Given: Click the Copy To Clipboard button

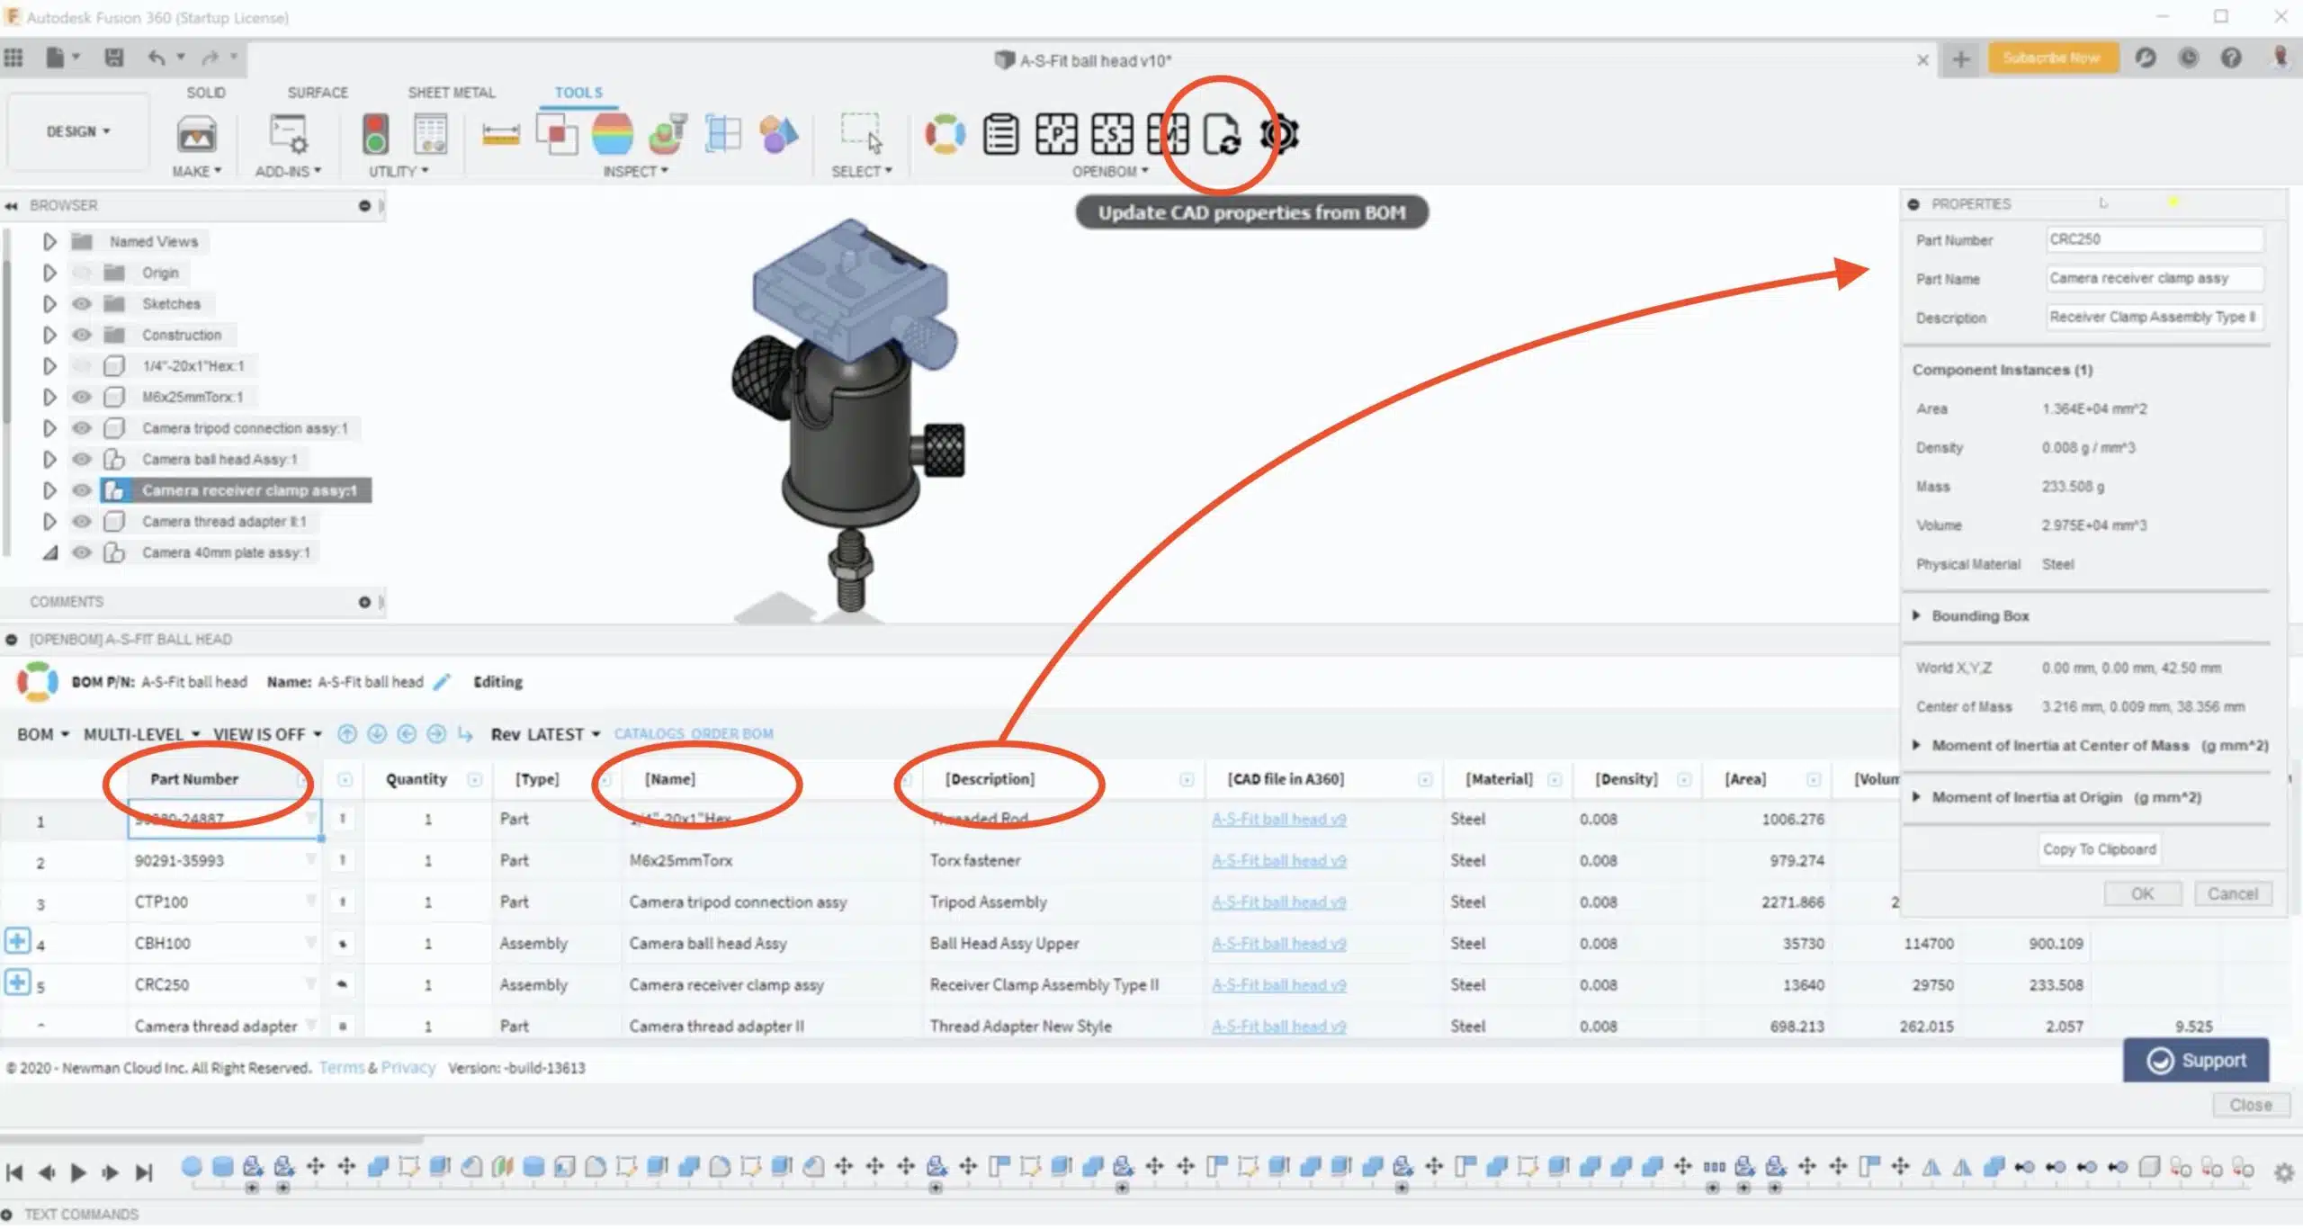Looking at the screenshot, I should coord(2099,849).
